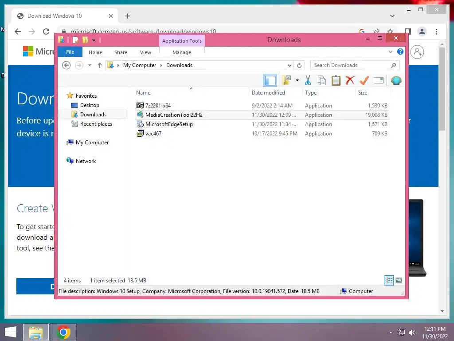Screen dimensions: 454x341
Task: Click the search magnifier icon
Action: [393, 65]
